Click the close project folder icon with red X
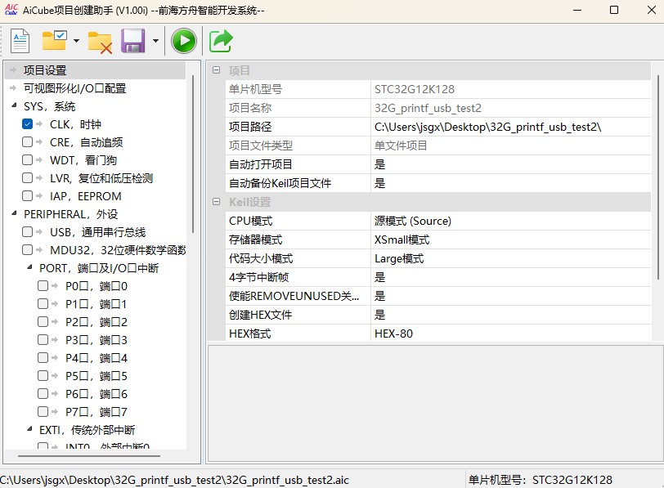 [x=100, y=43]
